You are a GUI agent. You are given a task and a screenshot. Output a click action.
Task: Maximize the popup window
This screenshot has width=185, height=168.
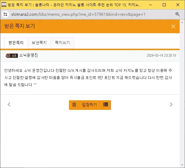(x=164, y=5)
